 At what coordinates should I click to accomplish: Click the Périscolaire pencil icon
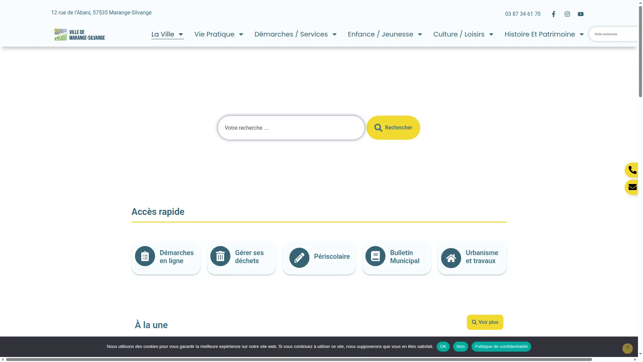click(x=299, y=258)
